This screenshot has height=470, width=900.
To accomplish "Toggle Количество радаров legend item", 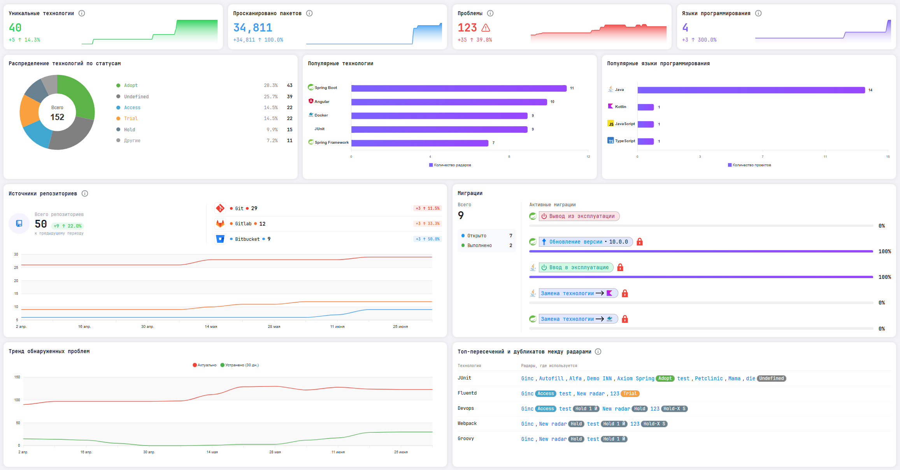I will (450, 165).
